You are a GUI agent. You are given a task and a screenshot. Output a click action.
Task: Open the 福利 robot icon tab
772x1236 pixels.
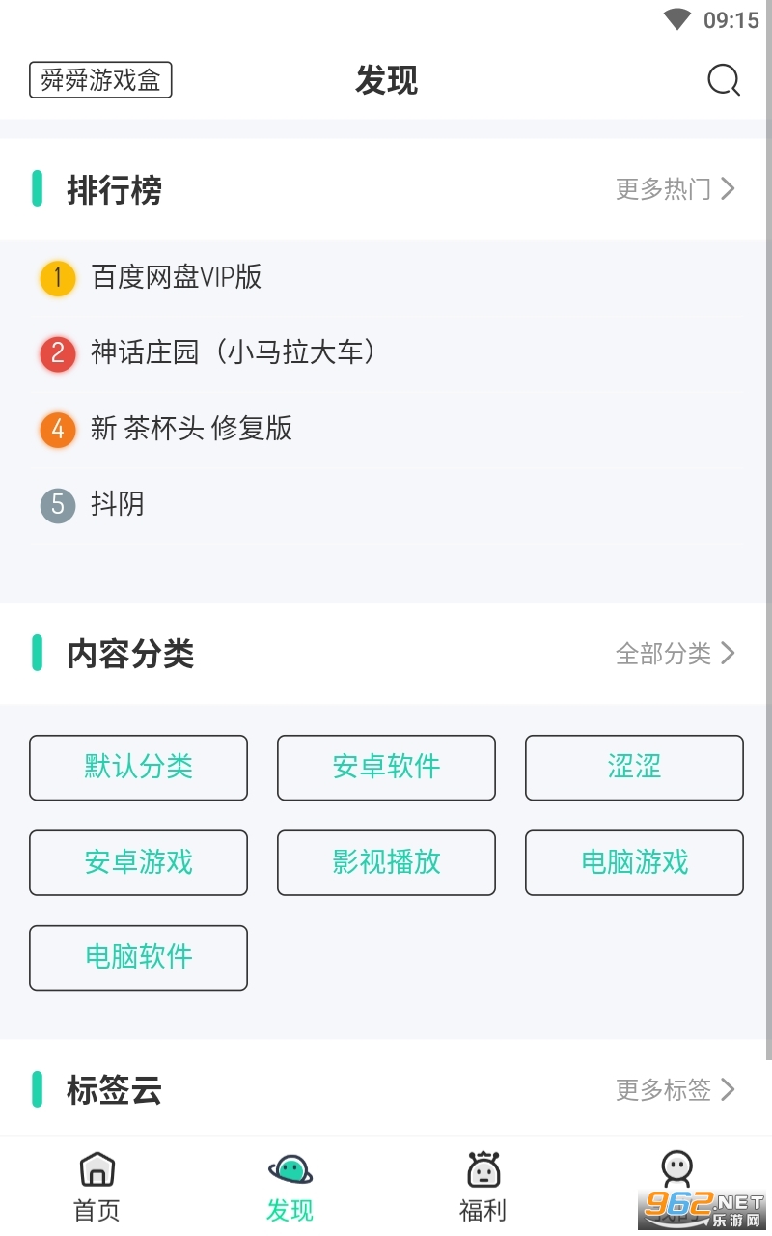[x=482, y=1169]
